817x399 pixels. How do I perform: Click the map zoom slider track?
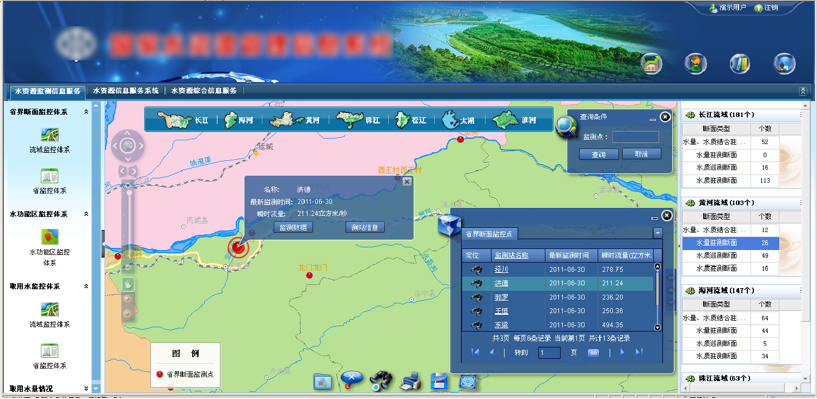tap(128, 228)
